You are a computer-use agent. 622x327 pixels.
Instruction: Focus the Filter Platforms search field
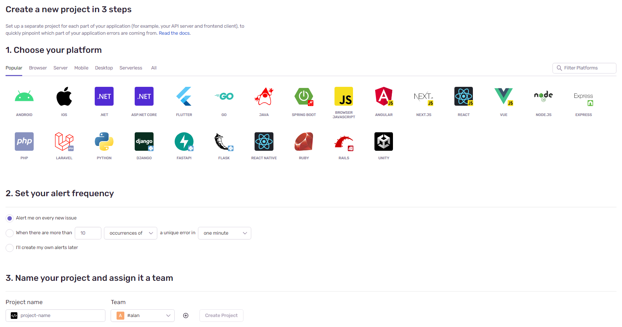[x=584, y=68]
